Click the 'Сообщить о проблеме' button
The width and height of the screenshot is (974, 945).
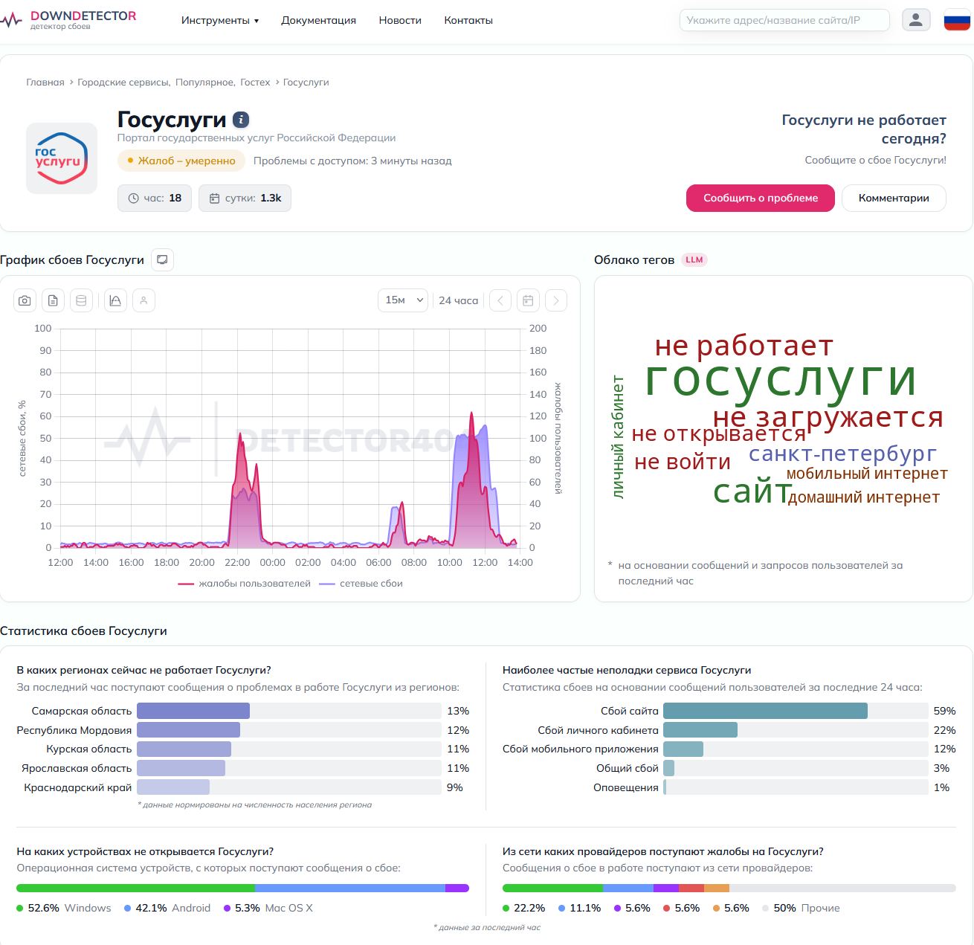pyautogui.click(x=760, y=198)
